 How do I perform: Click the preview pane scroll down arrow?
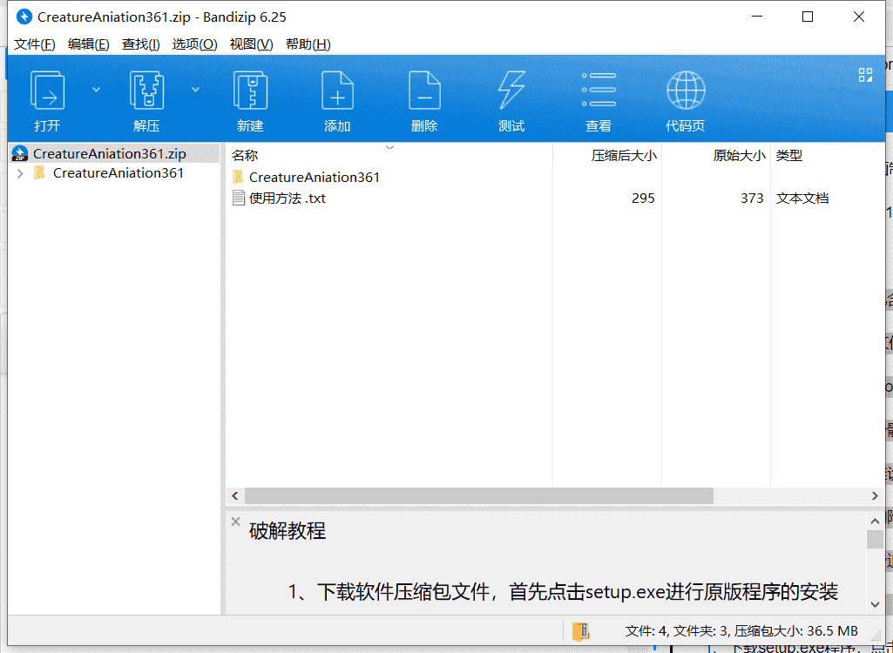[876, 604]
